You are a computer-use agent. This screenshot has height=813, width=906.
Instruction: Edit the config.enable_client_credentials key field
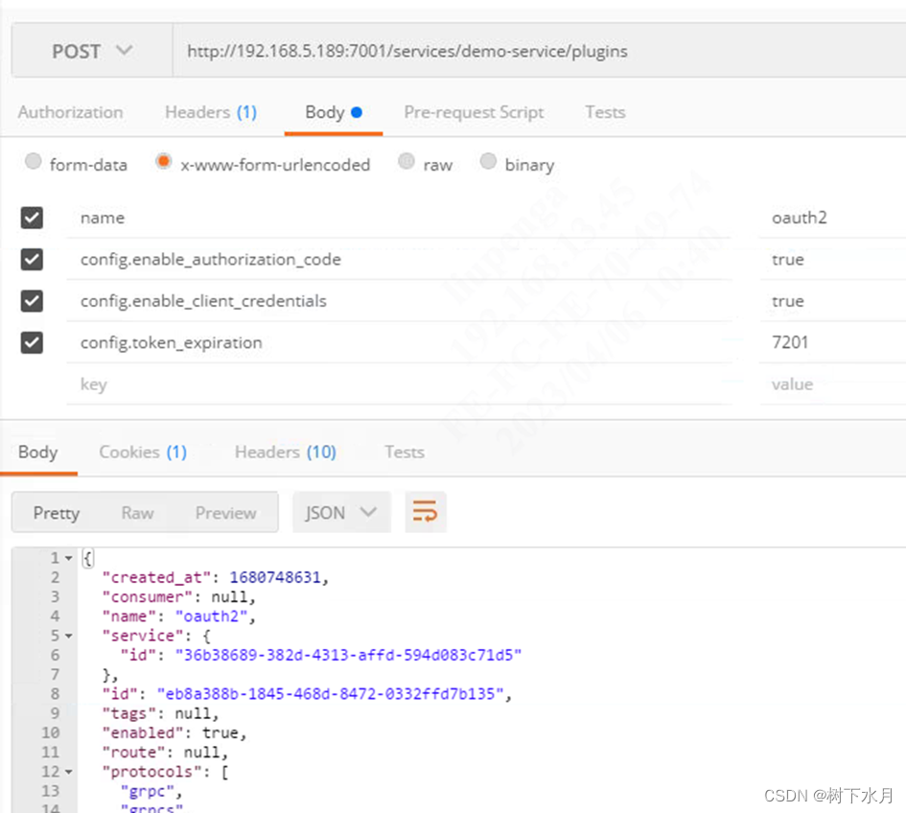coord(399,301)
